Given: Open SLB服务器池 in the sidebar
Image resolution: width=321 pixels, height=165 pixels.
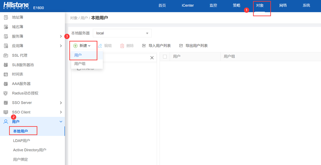Looking at the screenshot, I should click(23, 65).
